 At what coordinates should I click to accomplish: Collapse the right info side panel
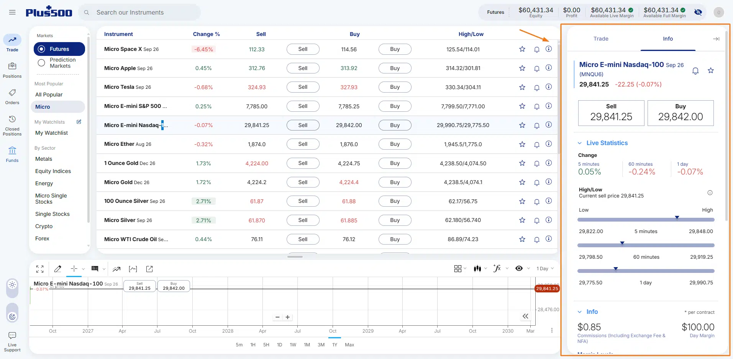[716, 39]
